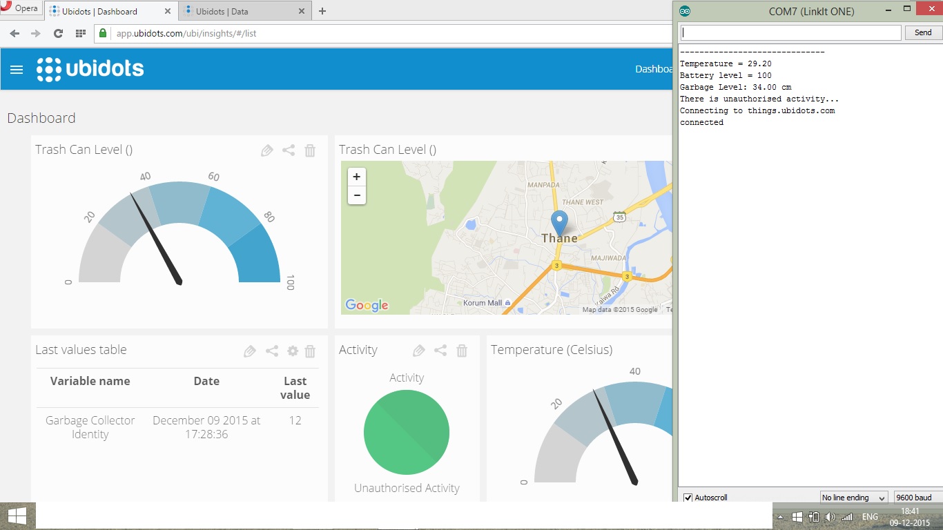Open Opera Speed Dial grid
This screenshot has height=530, width=943.
[80, 33]
